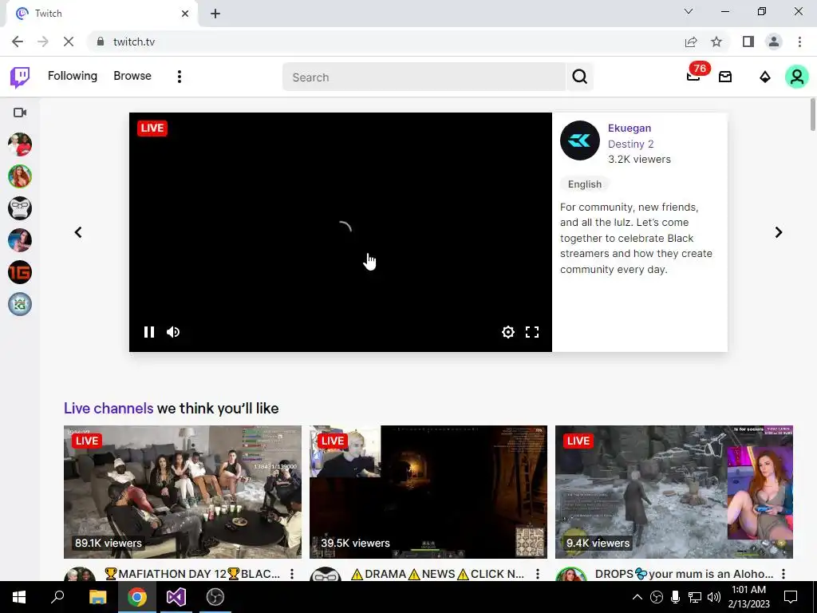817x613 pixels.
Task: Open the Ekuegan channel link
Action: pyautogui.click(x=629, y=129)
